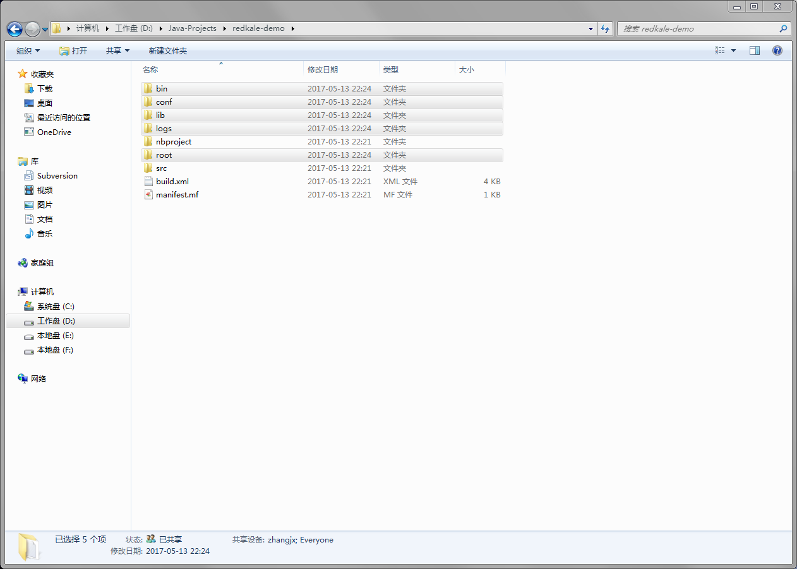The image size is (797, 569).
Task: Open the help question mark icon
Action: (x=777, y=50)
